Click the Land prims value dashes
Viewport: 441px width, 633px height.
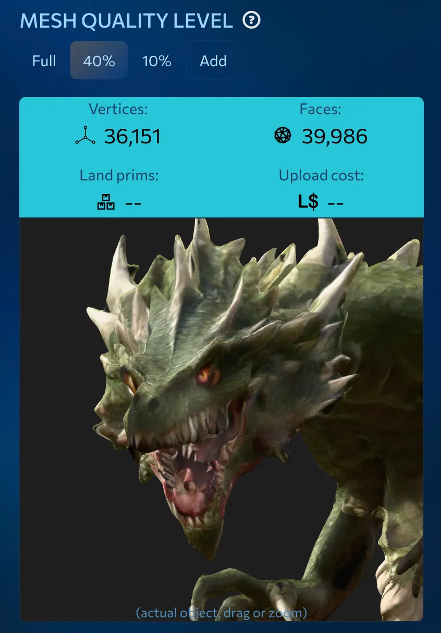point(133,203)
